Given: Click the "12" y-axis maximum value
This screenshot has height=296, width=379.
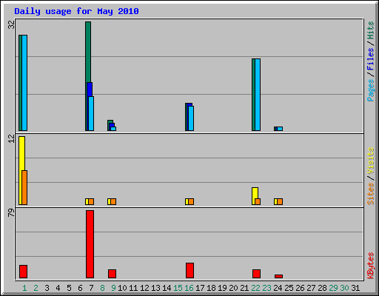Looking at the screenshot, I should coord(11,138).
